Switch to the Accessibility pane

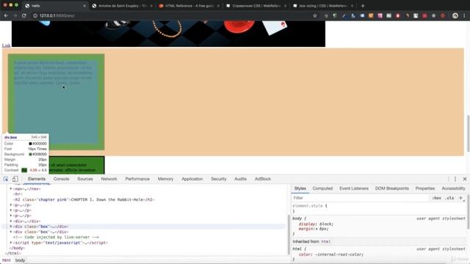coord(453,188)
